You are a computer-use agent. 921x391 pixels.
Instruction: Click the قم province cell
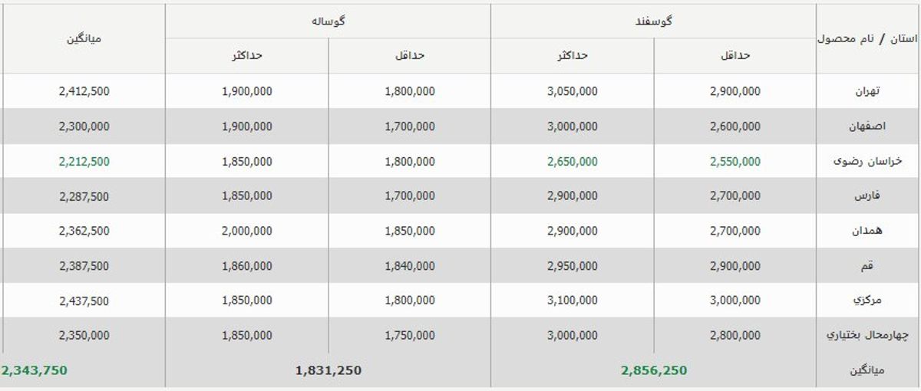[x=868, y=266]
